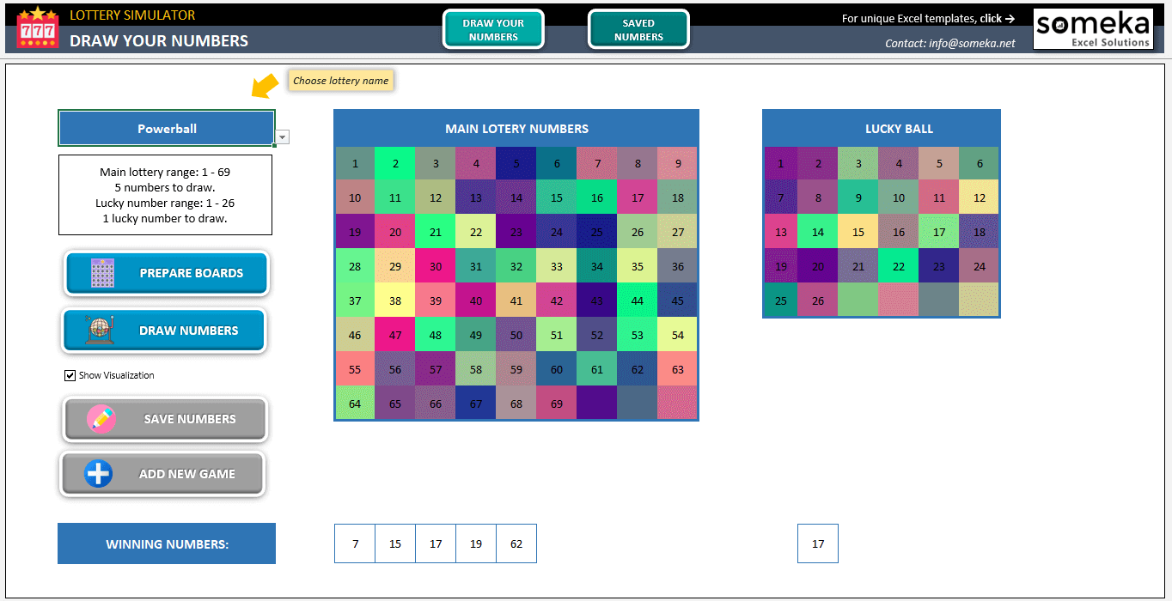The height and width of the screenshot is (601, 1172).
Task: Click the Lottery Simulator title text
Action: [132, 15]
